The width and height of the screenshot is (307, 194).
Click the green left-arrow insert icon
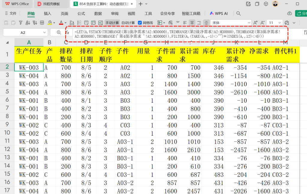(x=100, y=23)
